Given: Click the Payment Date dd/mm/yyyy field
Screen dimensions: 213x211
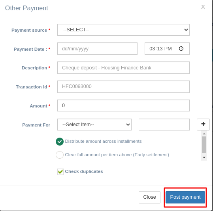Looking at the screenshot, I should (97, 48).
